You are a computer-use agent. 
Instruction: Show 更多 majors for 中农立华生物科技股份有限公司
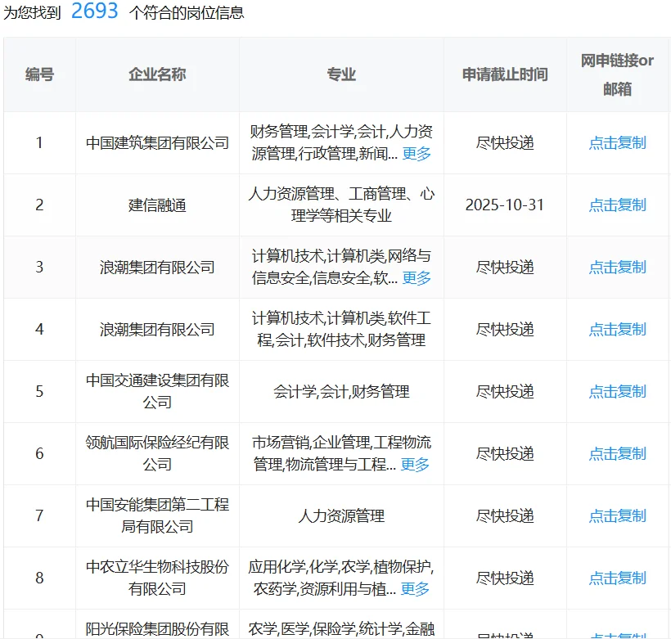pos(415,589)
